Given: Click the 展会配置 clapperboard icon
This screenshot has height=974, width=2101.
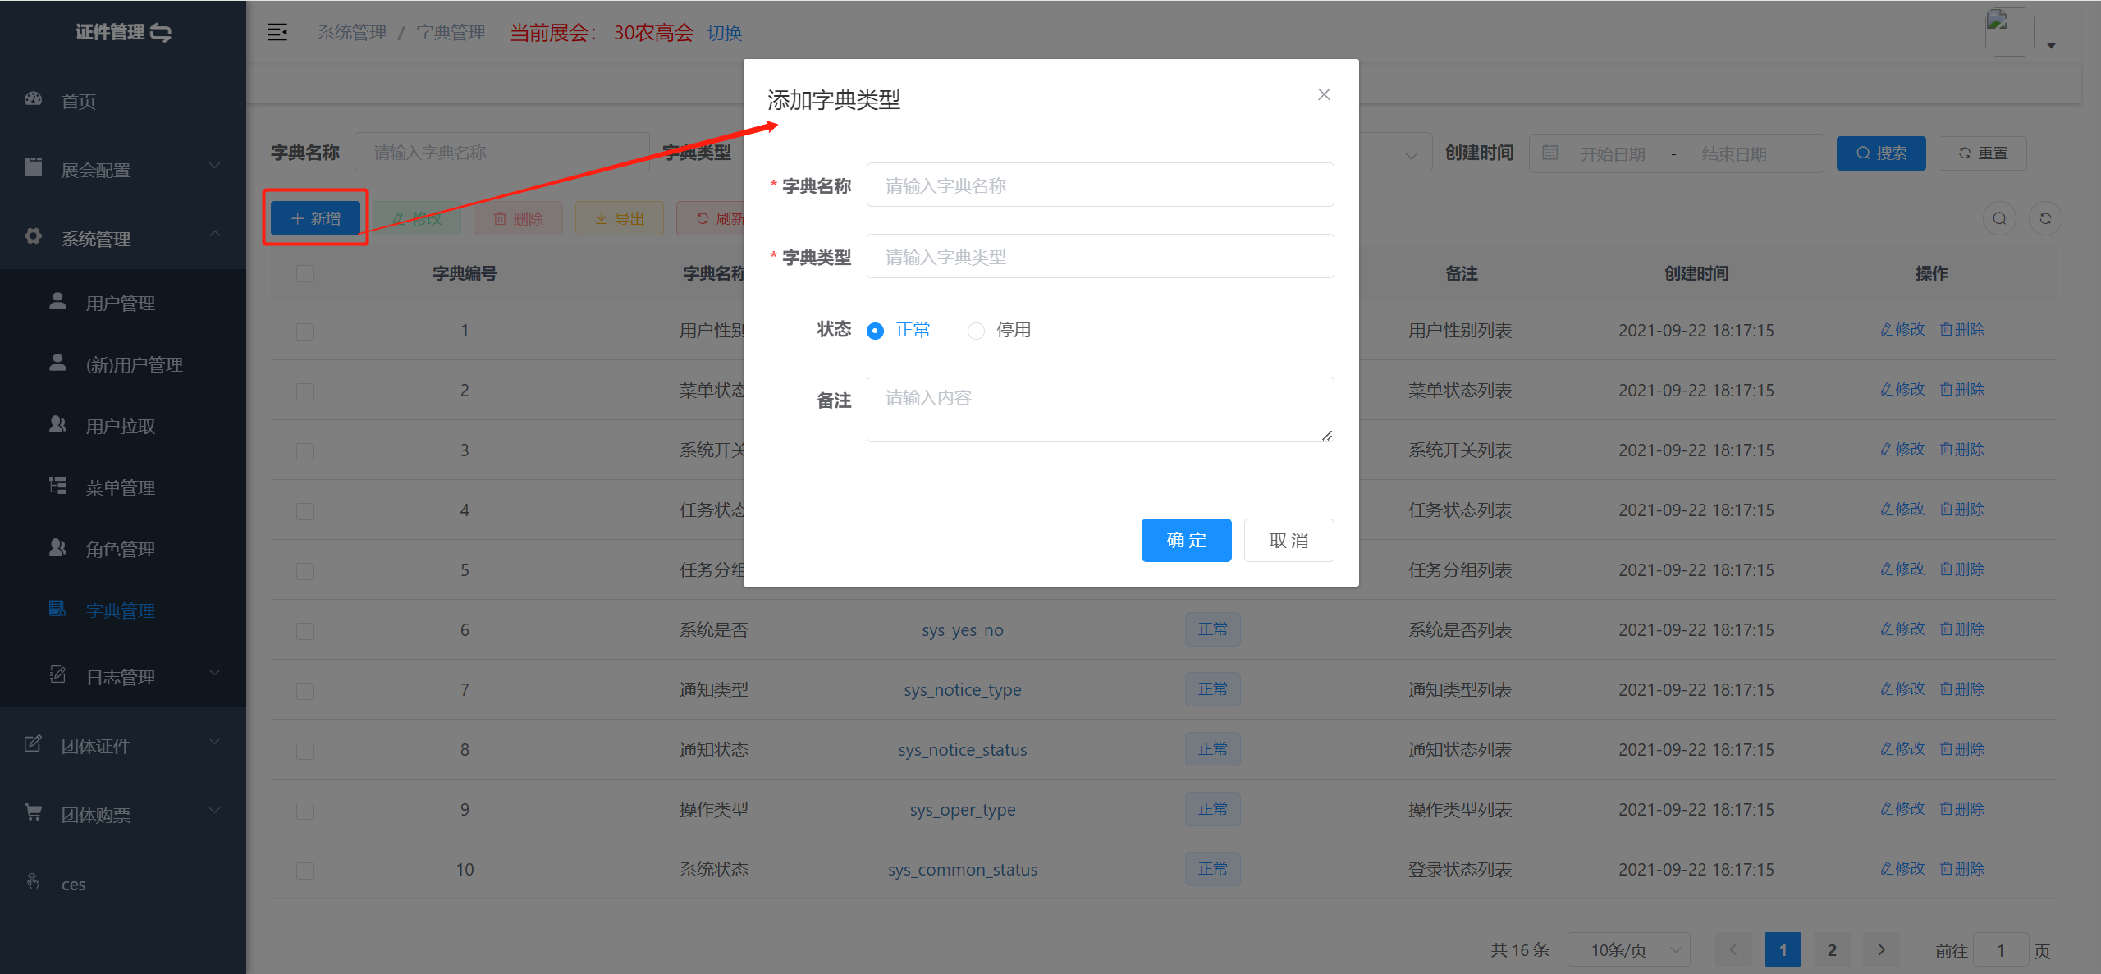Looking at the screenshot, I should point(33,167).
